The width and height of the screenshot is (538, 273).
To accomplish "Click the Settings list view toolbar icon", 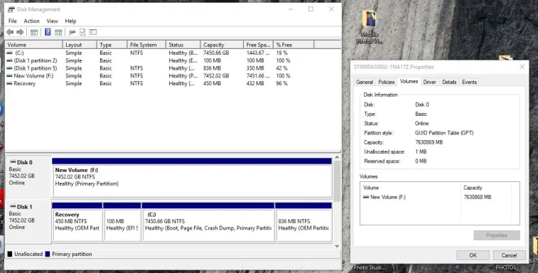I will [x=92, y=32].
